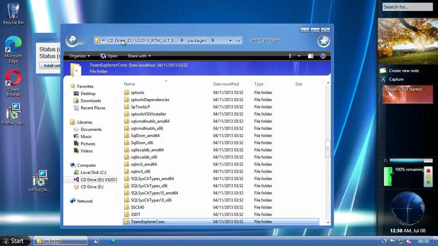Viewport: 438px width, 246px height.
Task: Click the refresh arrows in the address bar
Action: tap(238, 40)
